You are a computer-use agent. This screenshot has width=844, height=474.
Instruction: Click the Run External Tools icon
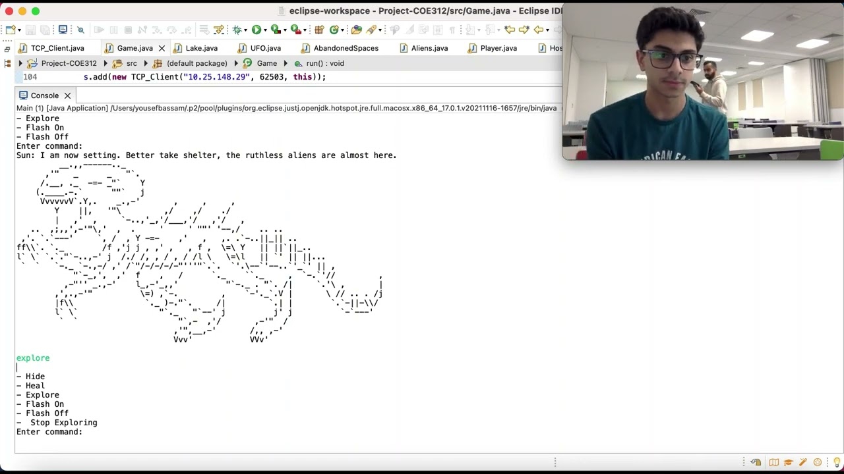coord(295,30)
